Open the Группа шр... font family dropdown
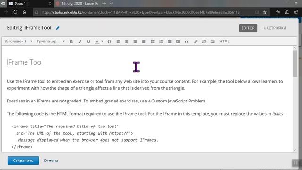Viewport: 302px width, 170px height. pos(50,41)
